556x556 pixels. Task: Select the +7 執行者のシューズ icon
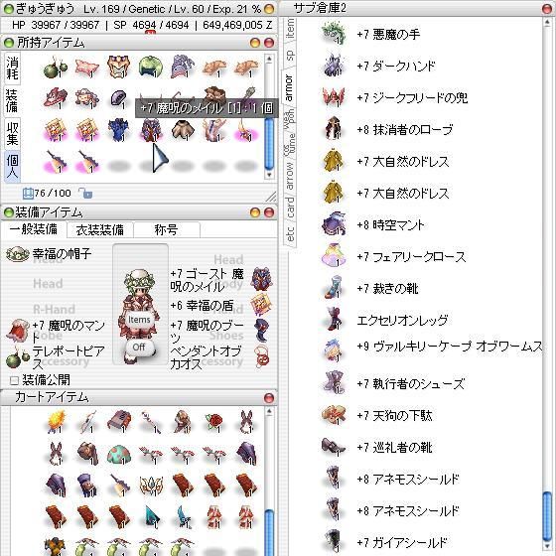334,382
